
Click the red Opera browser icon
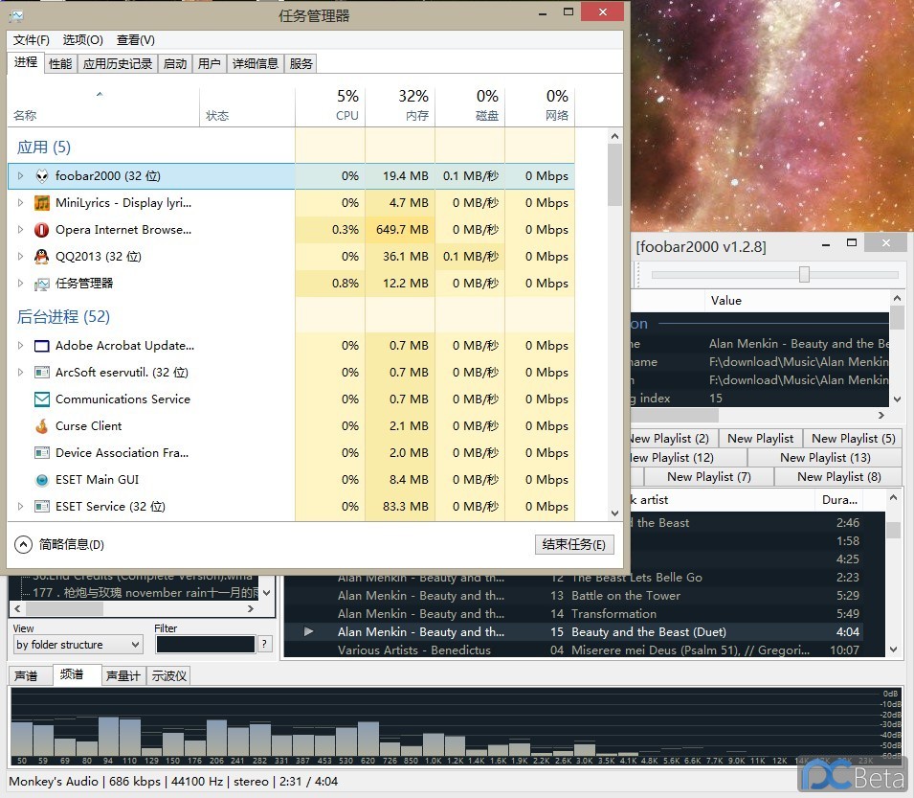[x=42, y=230]
